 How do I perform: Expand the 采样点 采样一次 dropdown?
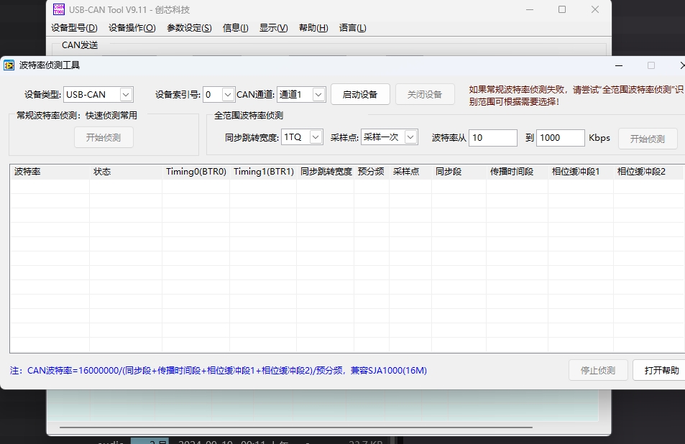pos(410,137)
